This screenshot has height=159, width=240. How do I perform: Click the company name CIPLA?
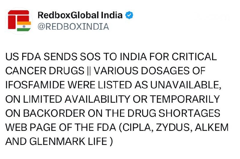(x=137, y=127)
